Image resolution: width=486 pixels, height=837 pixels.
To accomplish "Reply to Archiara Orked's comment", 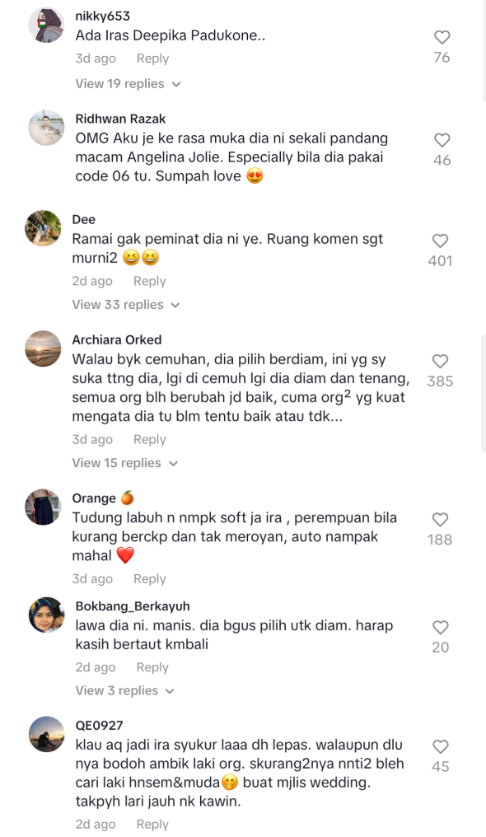I will pos(149,440).
